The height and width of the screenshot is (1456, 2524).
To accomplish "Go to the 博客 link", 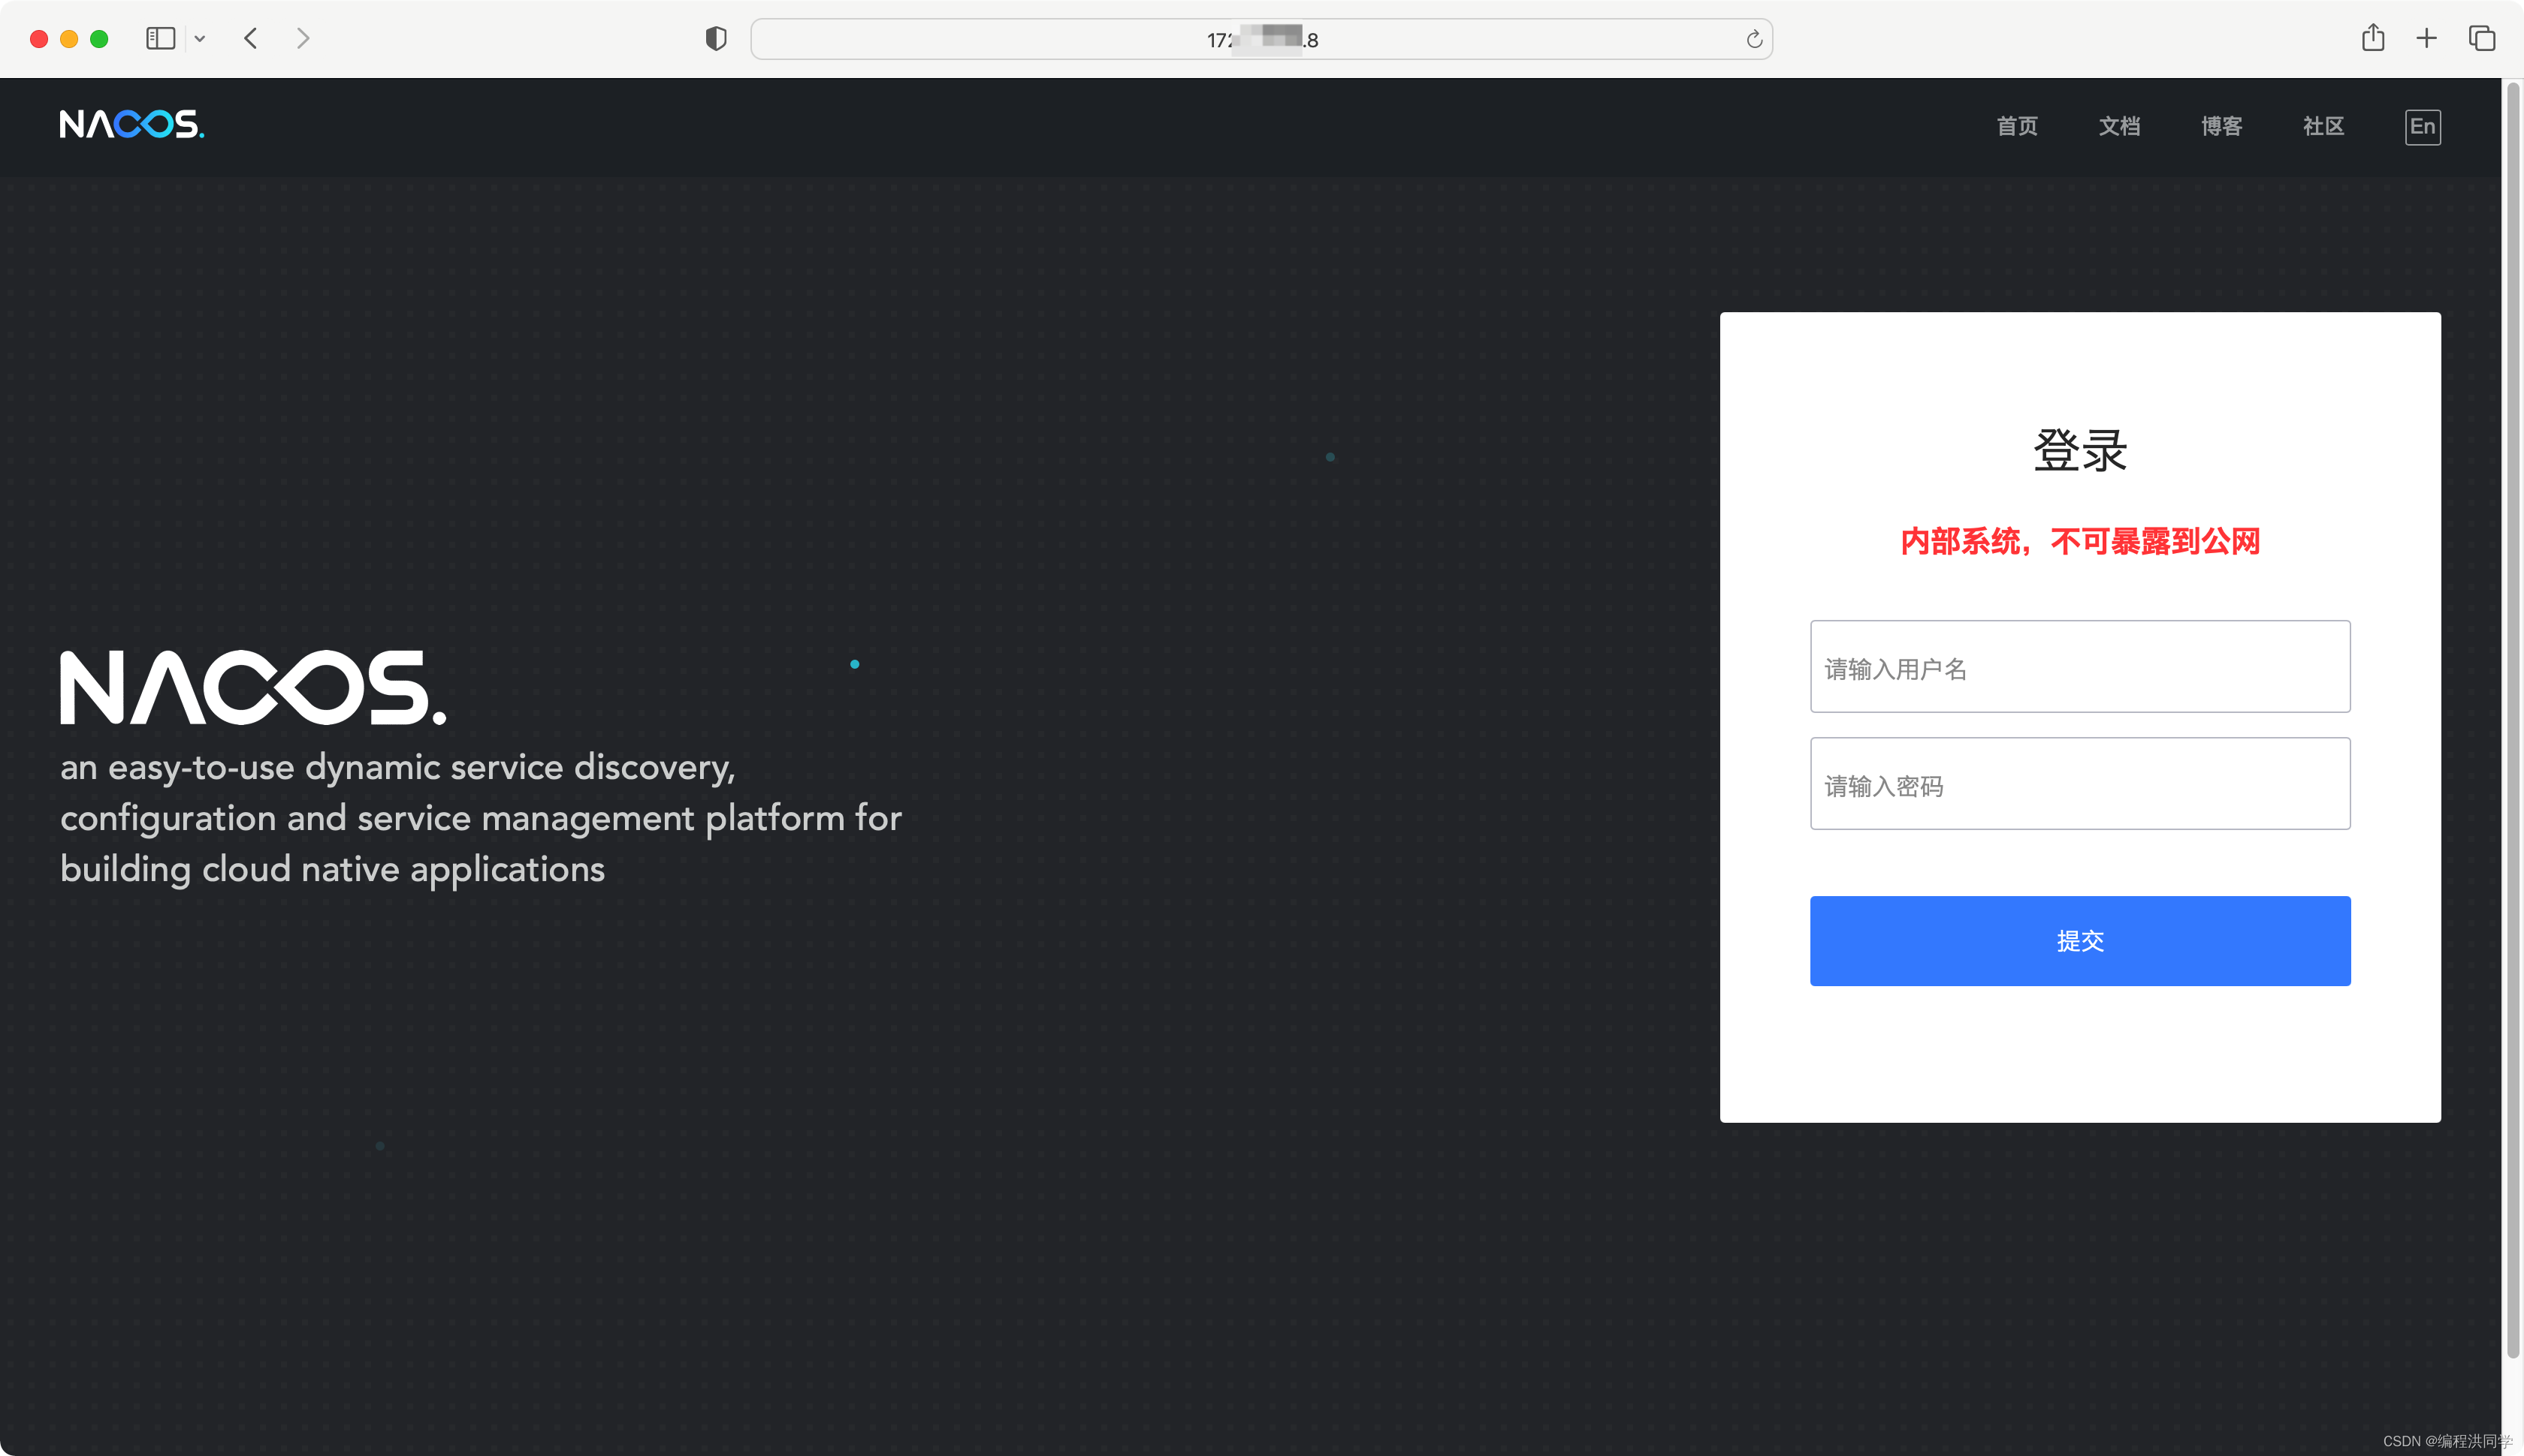I will [2221, 127].
